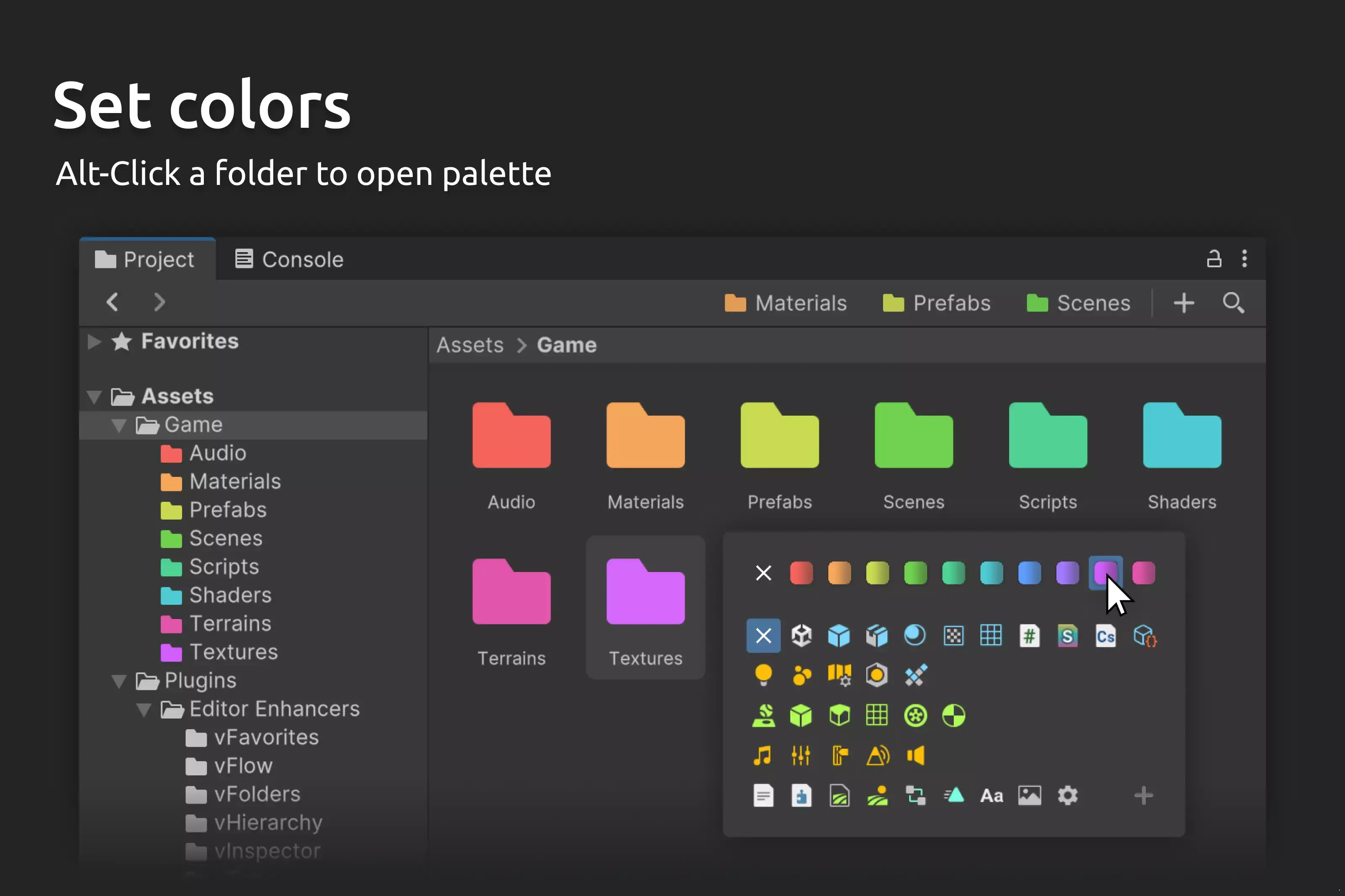The height and width of the screenshot is (896, 1345).
Task: Apply the teal cyan color swatch
Action: (x=992, y=572)
